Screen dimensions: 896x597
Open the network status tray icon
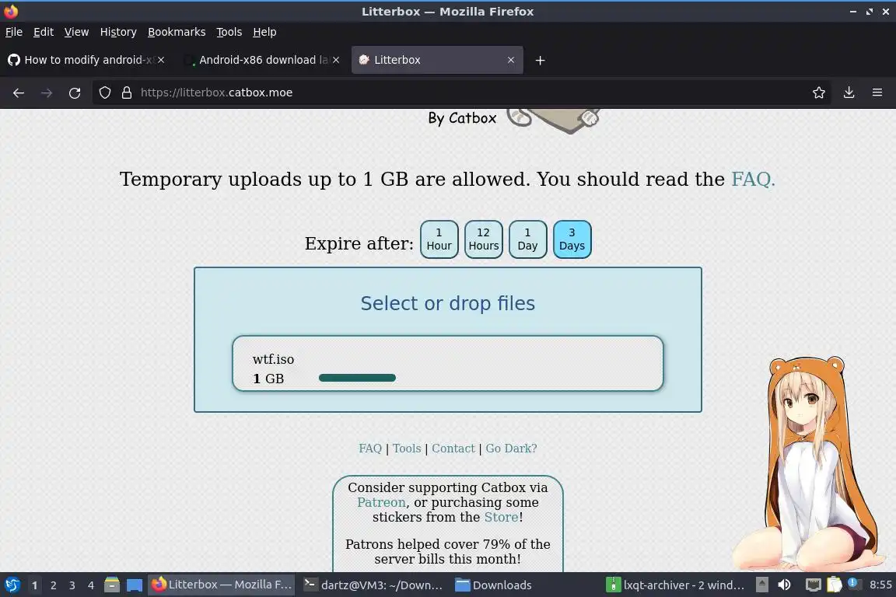click(813, 585)
